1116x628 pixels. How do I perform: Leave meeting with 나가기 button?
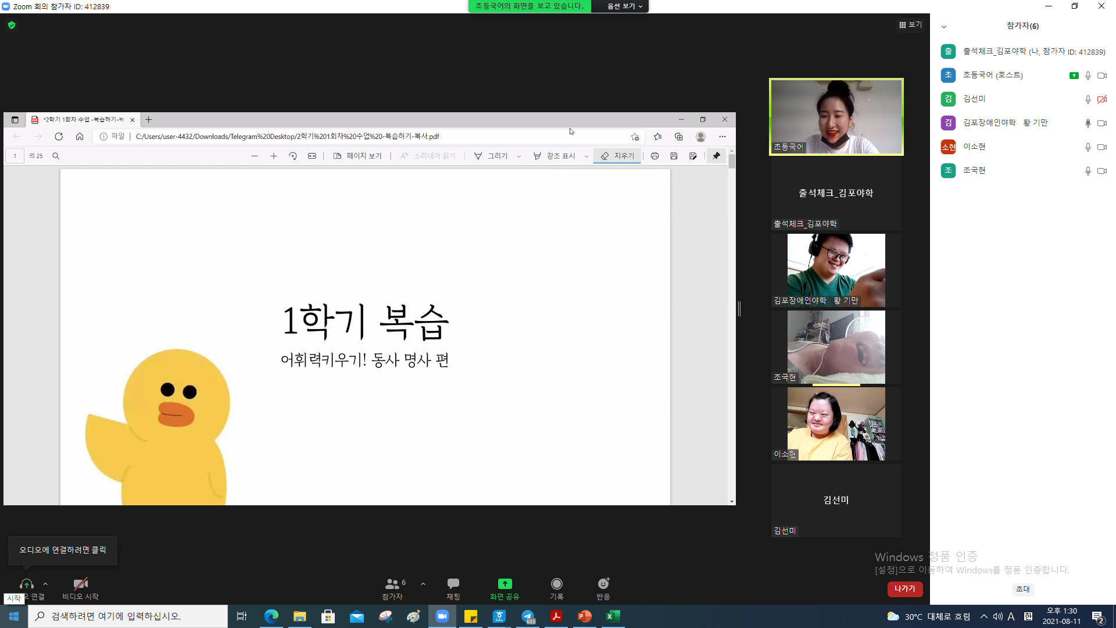[x=905, y=589]
